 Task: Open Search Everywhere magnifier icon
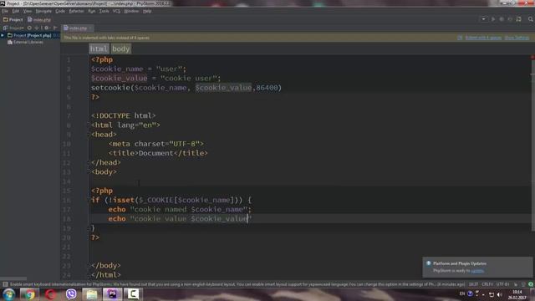[531, 19]
